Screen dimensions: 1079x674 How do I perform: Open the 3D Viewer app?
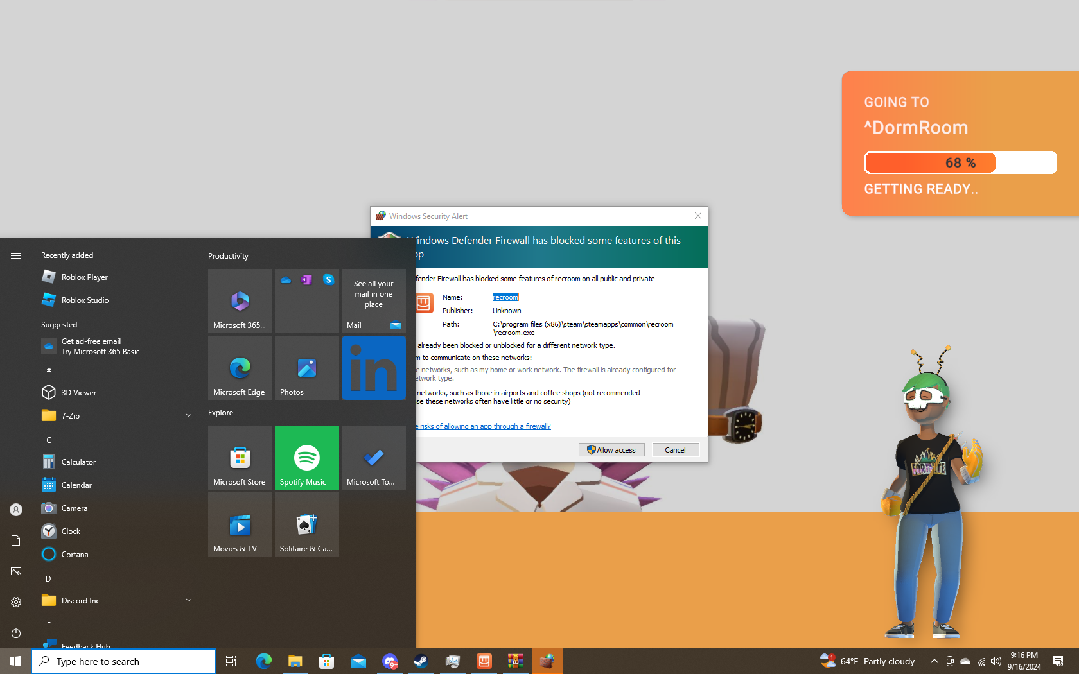point(116,392)
